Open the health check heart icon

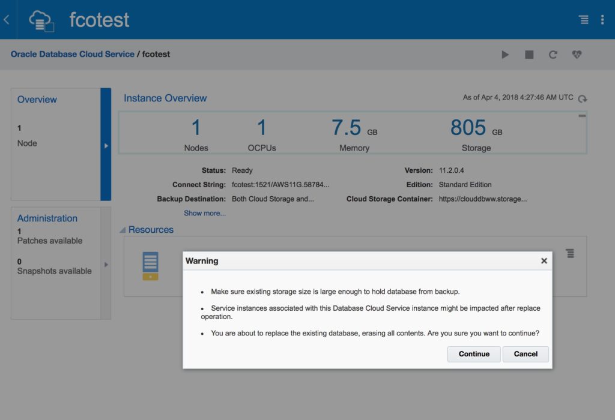point(577,55)
